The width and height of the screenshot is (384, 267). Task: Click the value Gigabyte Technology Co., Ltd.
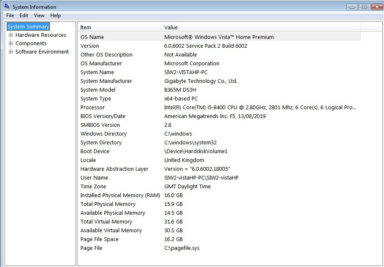coord(201,81)
